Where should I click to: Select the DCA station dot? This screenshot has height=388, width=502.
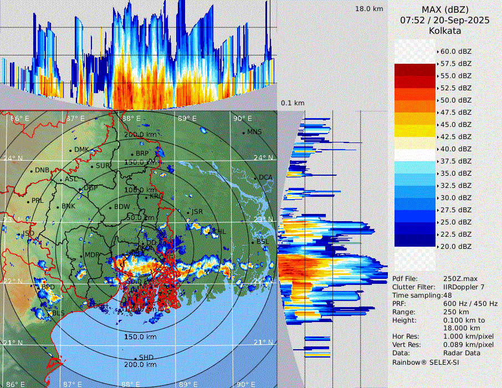pos(256,178)
